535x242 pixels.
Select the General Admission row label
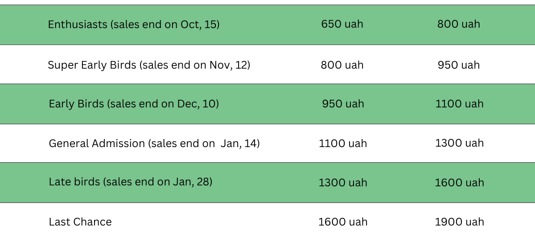(154, 144)
